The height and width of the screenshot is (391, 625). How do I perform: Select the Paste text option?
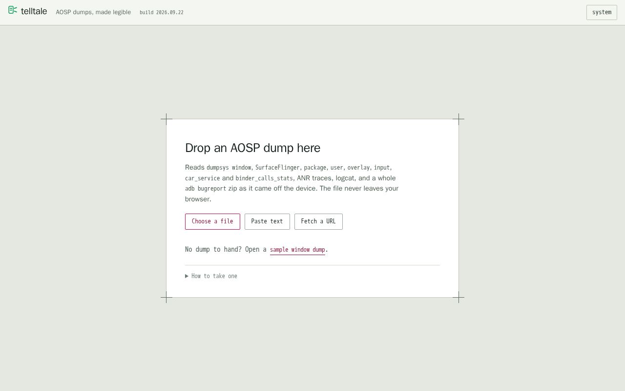pos(267,221)
